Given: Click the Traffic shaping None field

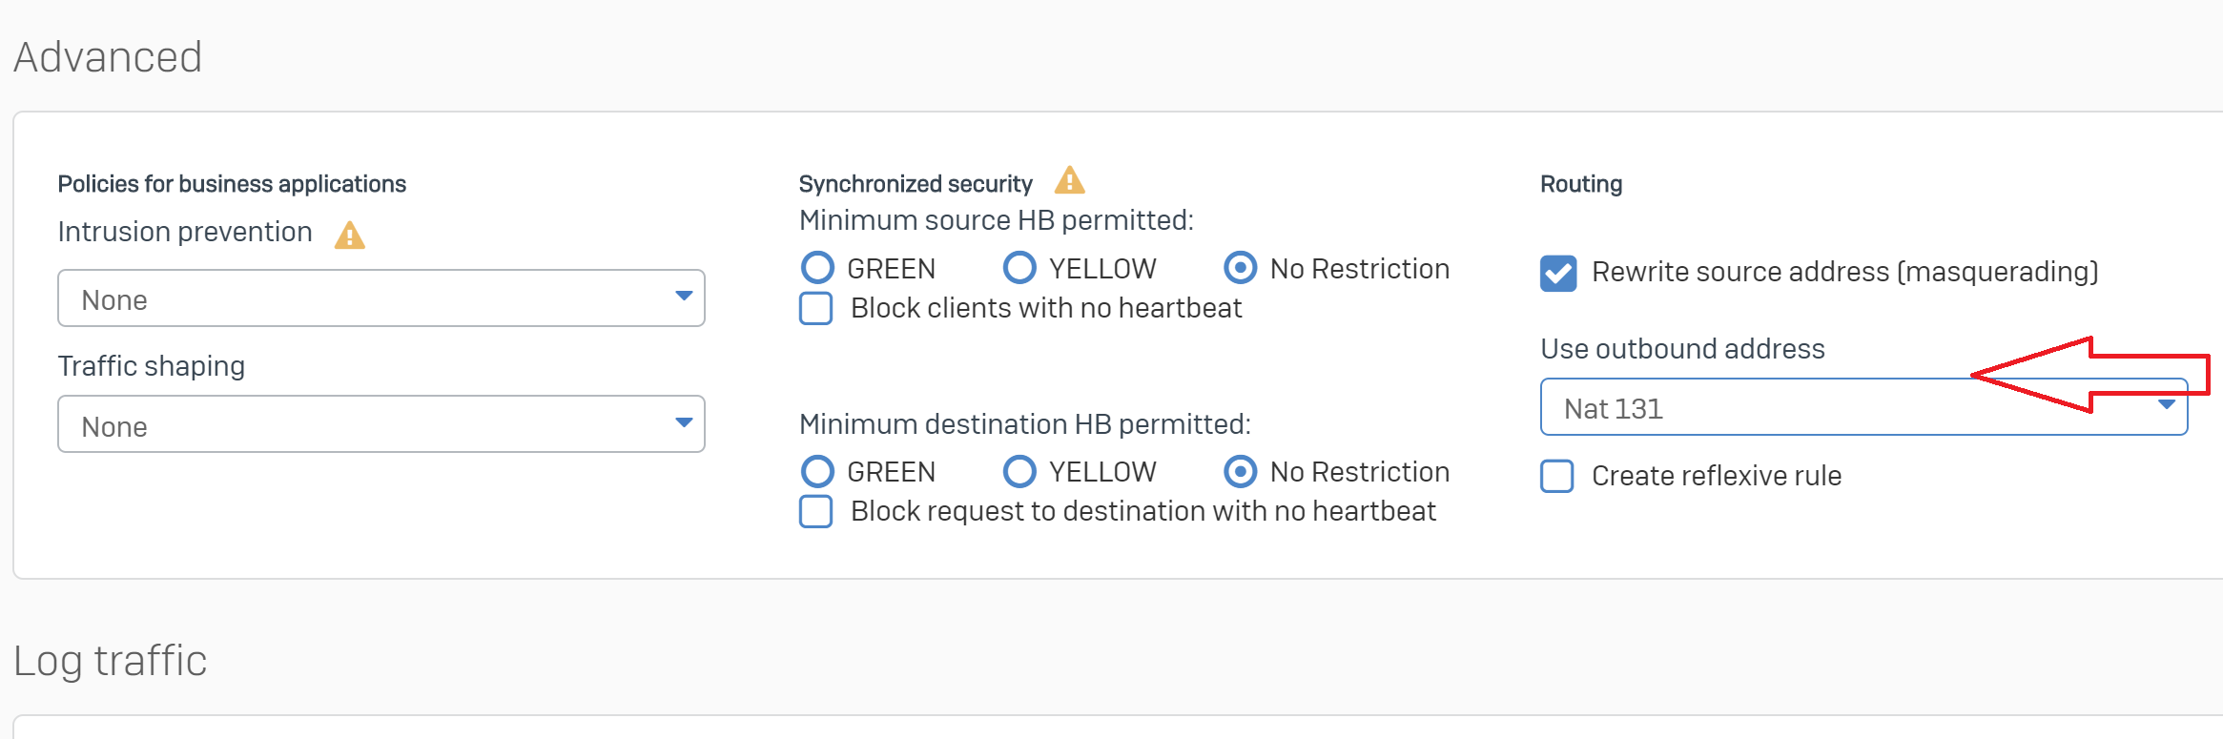Looking at the screenshot, I should pos(381,424).
